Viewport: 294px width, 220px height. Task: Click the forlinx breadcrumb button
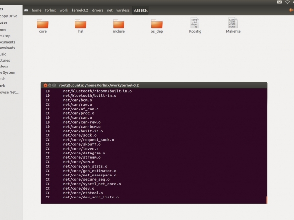[50, 10]
